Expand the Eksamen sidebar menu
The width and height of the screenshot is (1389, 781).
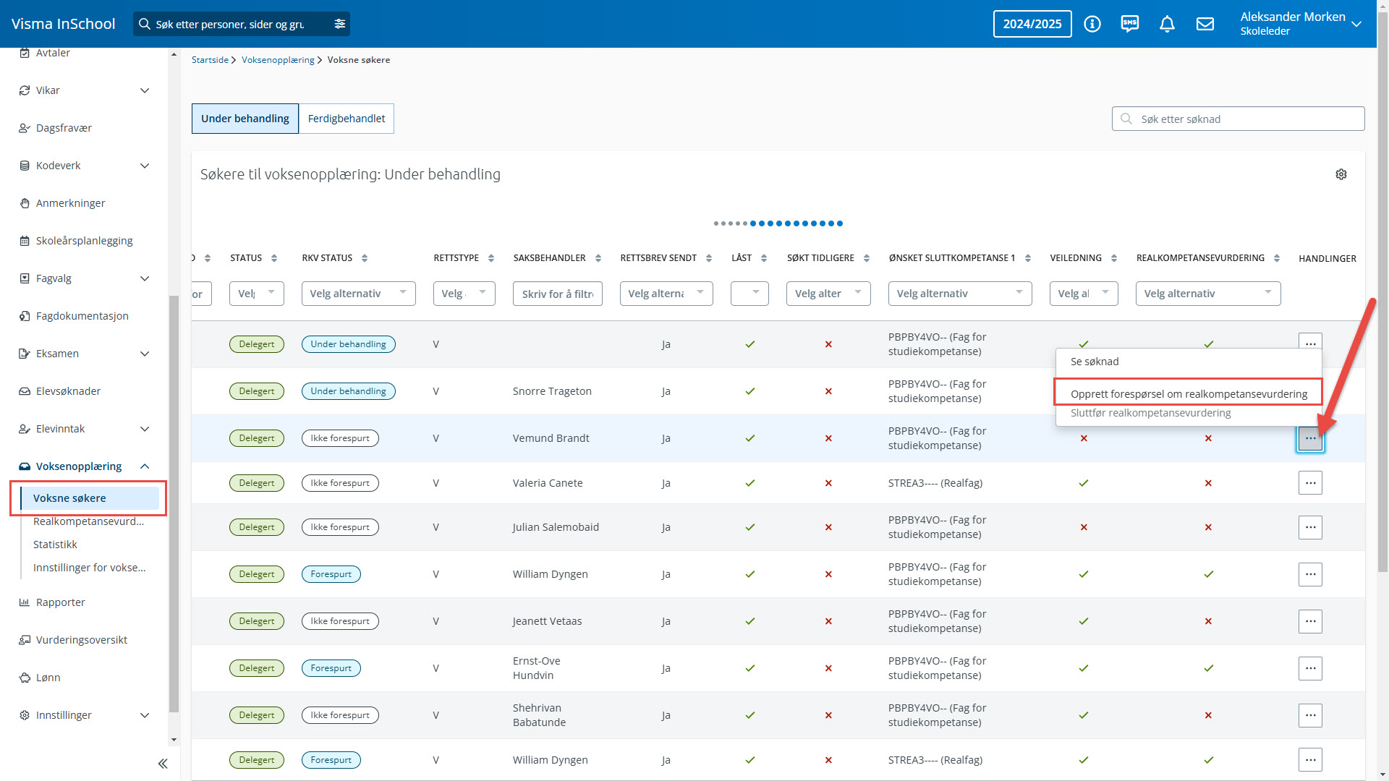click(144, 354)
